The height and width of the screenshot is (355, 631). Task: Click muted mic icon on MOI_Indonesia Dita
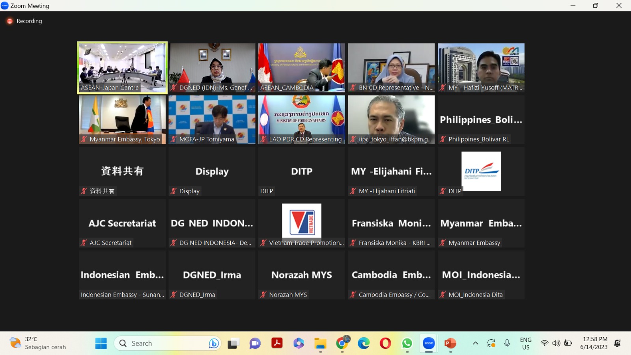click(x=443, y=295)
